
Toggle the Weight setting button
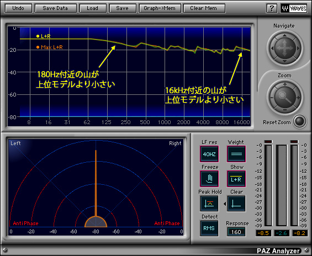236,154
